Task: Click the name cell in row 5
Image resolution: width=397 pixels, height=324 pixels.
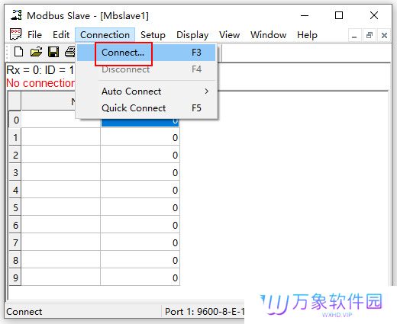Action: coord(61,207)
